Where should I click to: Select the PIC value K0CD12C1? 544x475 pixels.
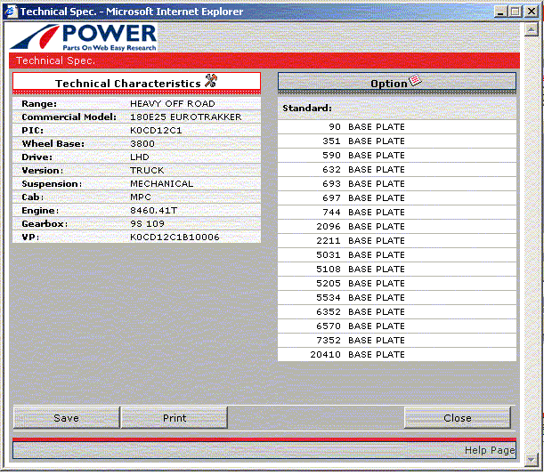point(156,131)
